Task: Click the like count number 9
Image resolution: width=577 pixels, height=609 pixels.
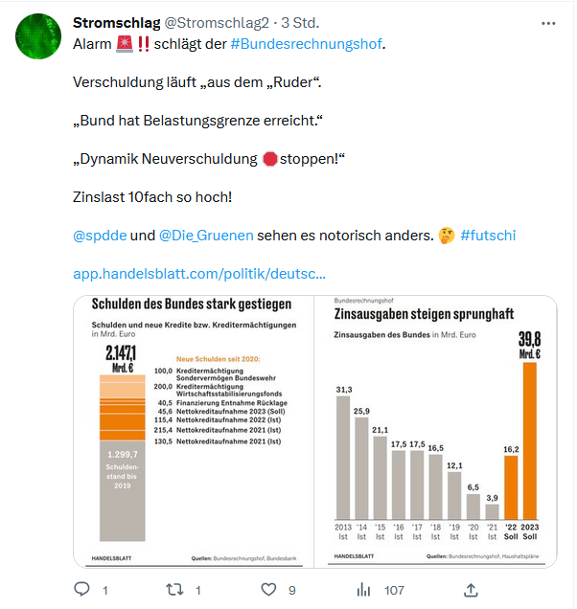Action: 292,591
